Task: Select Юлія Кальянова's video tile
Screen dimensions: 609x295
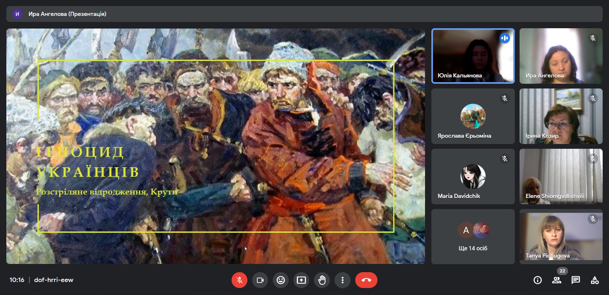Action: coord(473,56)
